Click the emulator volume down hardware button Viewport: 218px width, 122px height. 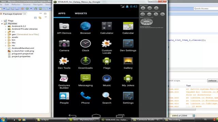click(x=143, y=8)
